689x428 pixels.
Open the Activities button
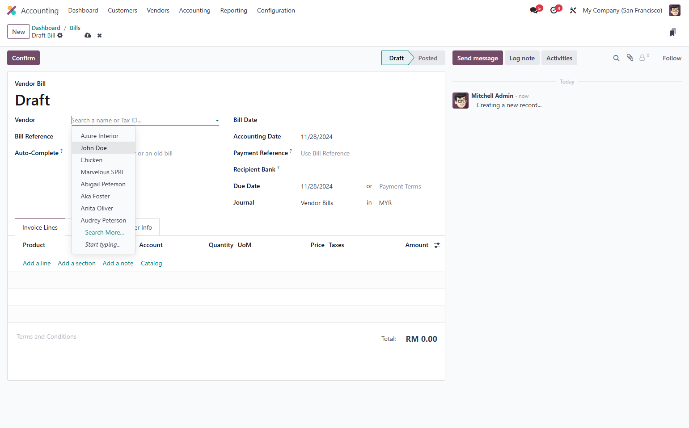(559, 58)
